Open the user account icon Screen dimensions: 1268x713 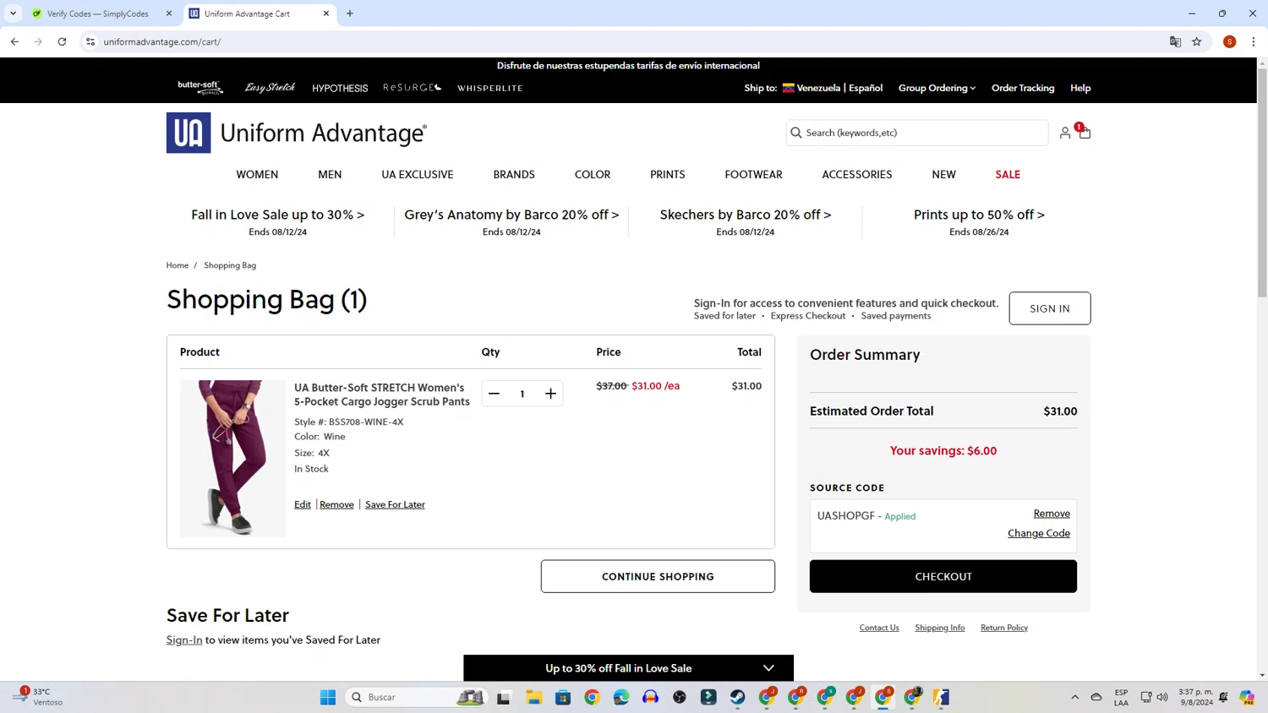[1065, 133]
